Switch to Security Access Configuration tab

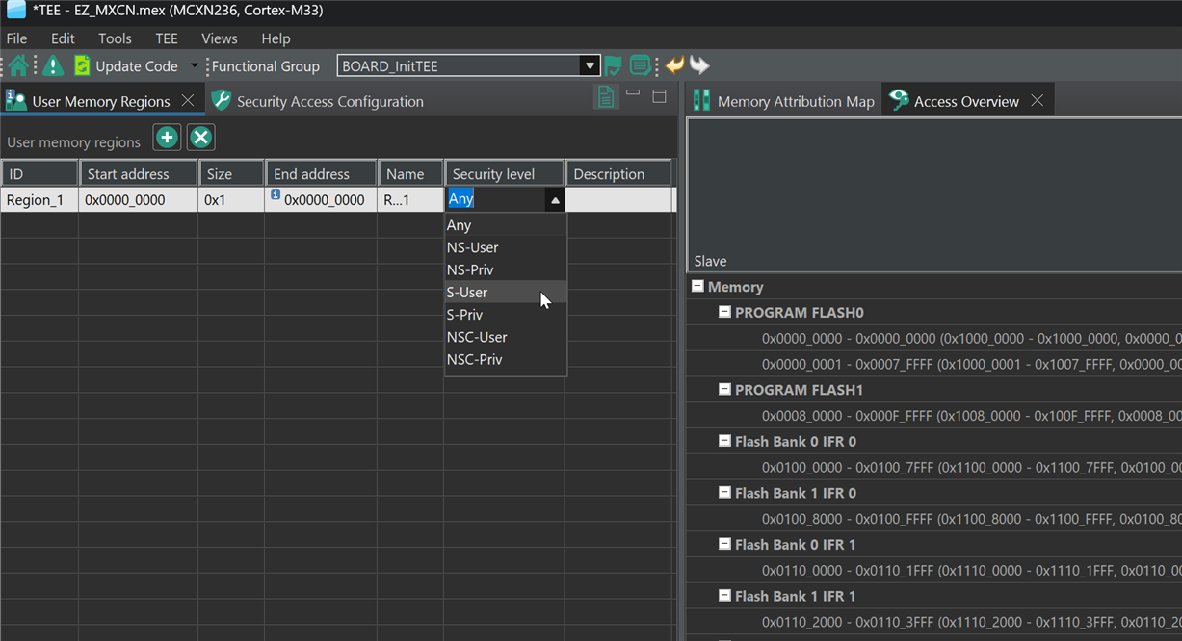click(318, 101)
